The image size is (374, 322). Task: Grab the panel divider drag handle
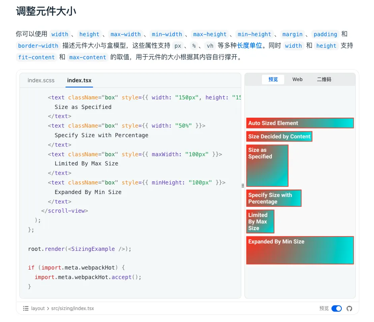pos(242,186)
